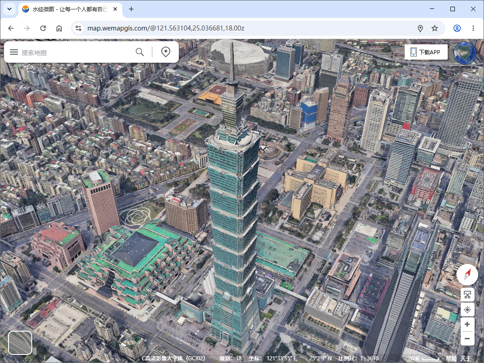Click the C高清影像大字体 (GCJ02) label
The height and width of the screenshot is (363, 484).
point(173,359)
